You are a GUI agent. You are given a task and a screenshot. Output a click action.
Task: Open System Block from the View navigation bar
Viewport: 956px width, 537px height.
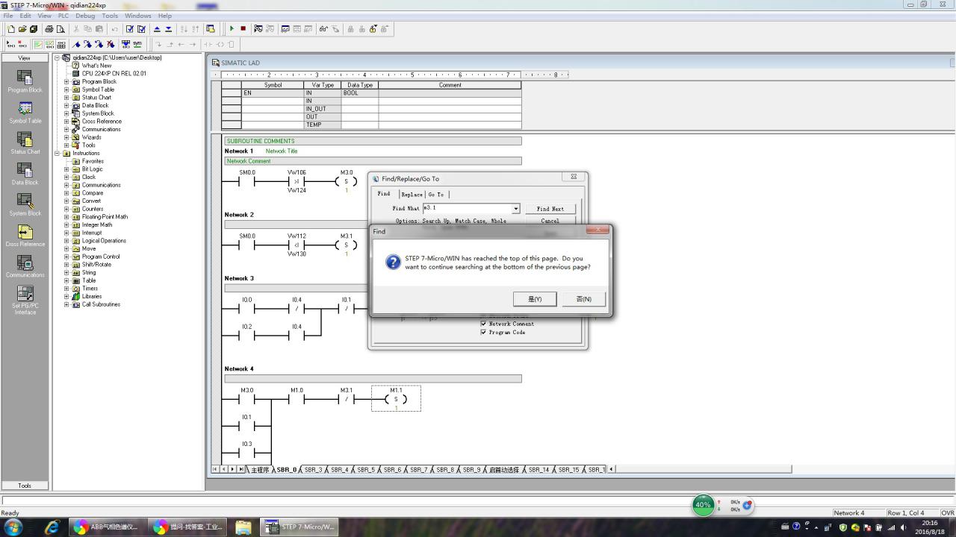coord(25,205)
